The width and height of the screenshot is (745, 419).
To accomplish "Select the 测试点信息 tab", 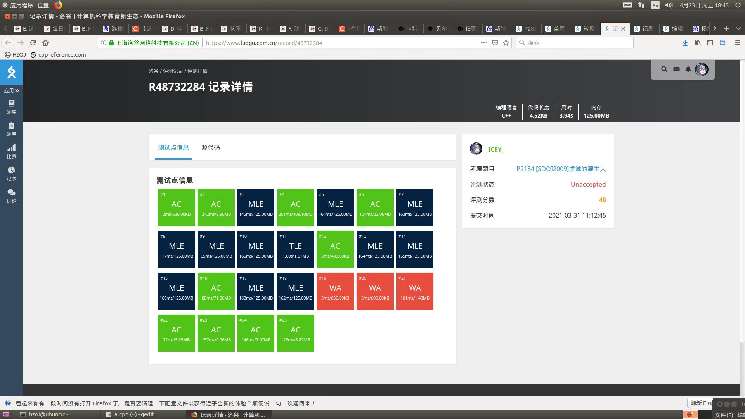I will click(x=173, y=147).
